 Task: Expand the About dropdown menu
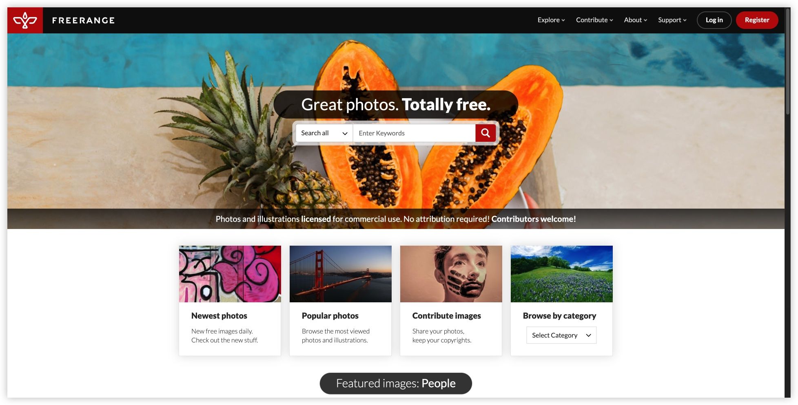[635, 20]
